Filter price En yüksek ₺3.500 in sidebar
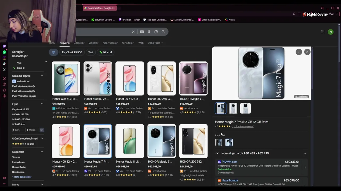Viewport: 341px width, 191px height. point(21,109)
